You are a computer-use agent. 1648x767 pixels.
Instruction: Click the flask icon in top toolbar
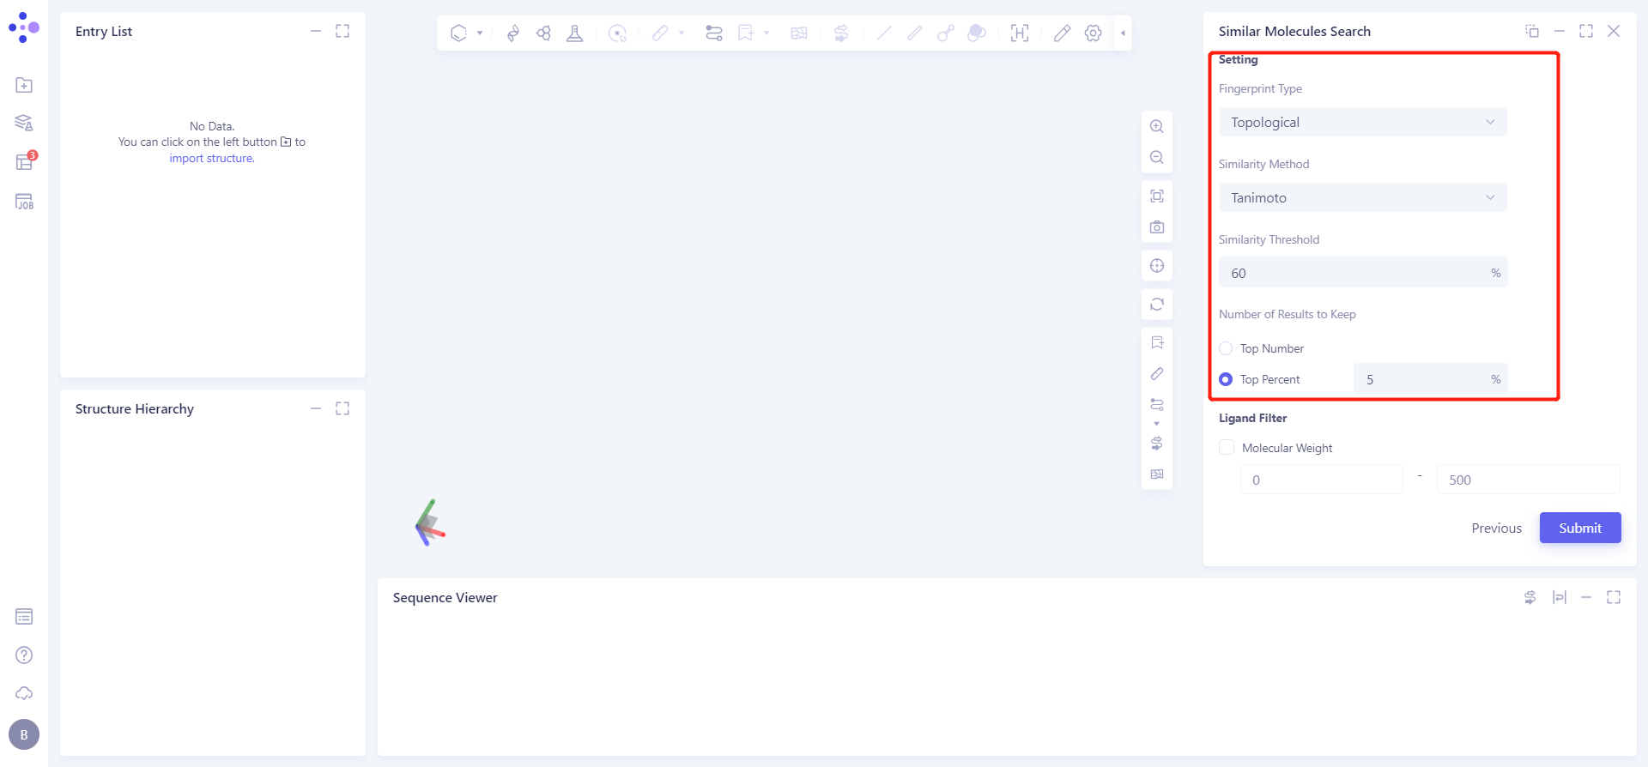click(575, 33)
